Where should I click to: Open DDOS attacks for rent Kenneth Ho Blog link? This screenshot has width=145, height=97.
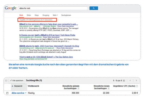coord(49,46)
